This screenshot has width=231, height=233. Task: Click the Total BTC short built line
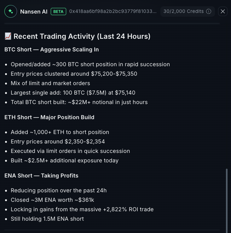click(79, 102)
